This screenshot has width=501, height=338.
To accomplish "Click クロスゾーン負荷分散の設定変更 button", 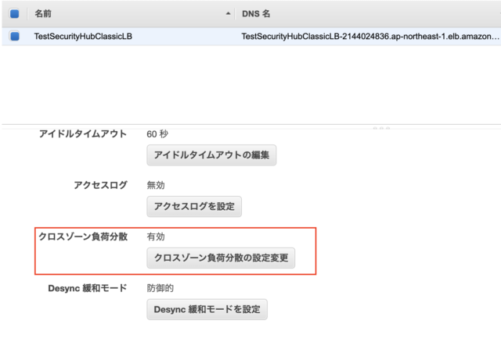I will (x=221, y=258).
